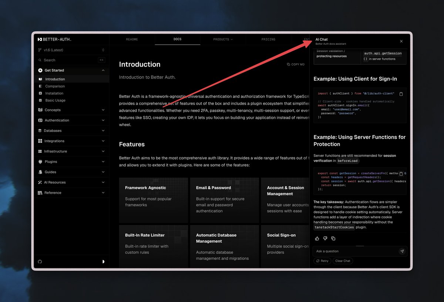
Task: Copy the AI chat response
Action: 333,238
